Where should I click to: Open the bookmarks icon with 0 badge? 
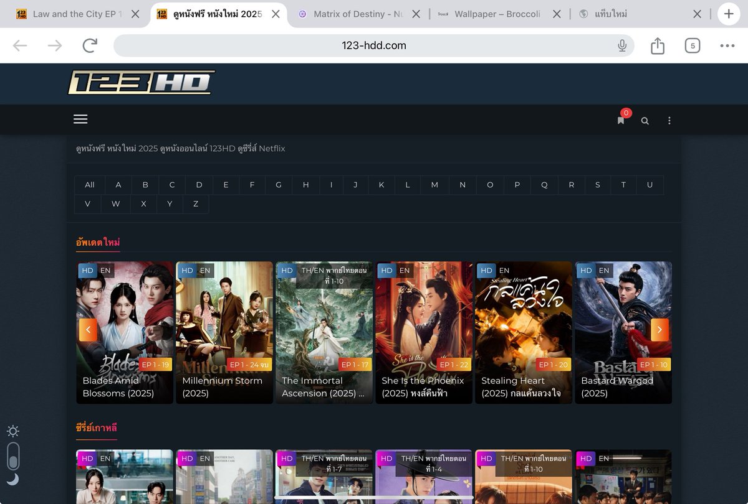pos(621,120)
